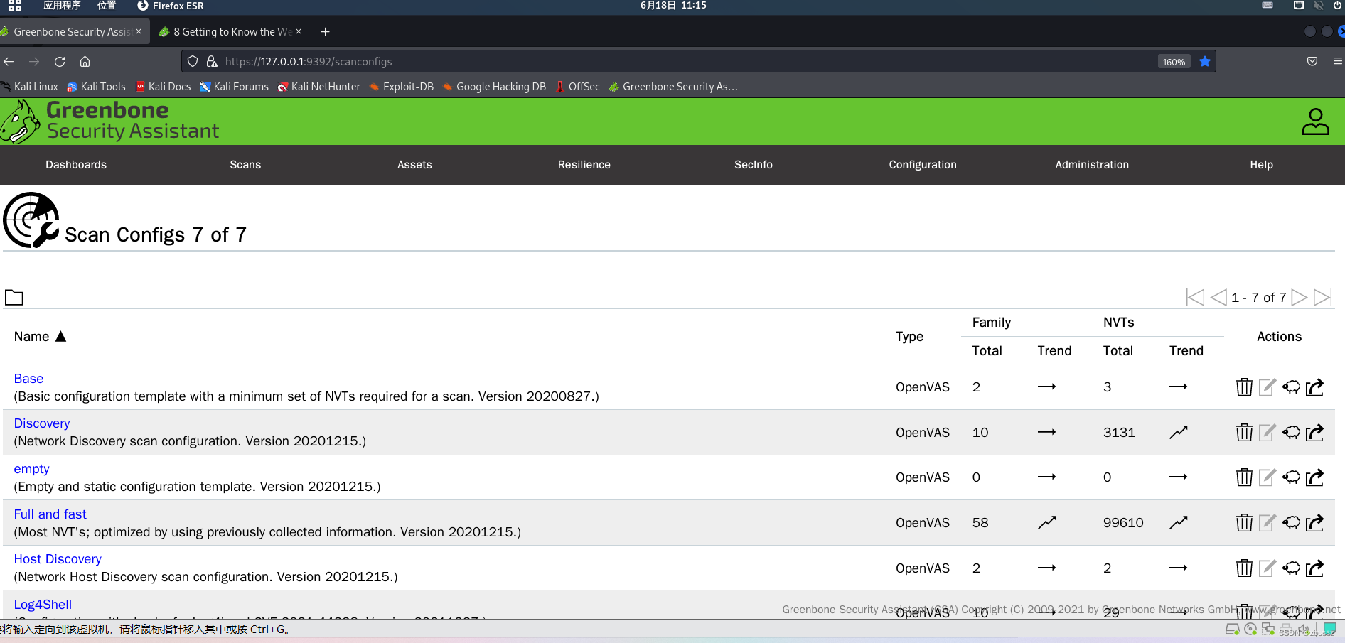The height and width of the screenshot is (643, 1345).
Task: Open a new Firefox tab
Action: [x=325, y=32]
